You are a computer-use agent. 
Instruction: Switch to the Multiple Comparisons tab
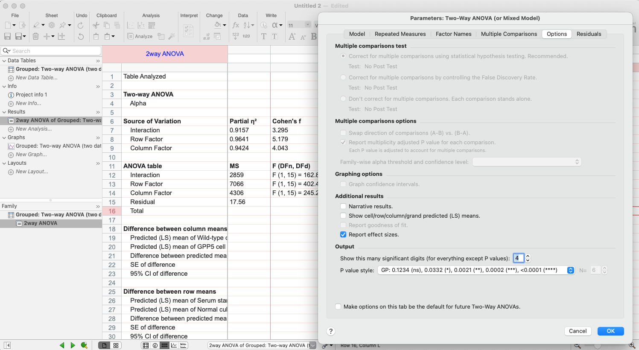click(509, 34)
